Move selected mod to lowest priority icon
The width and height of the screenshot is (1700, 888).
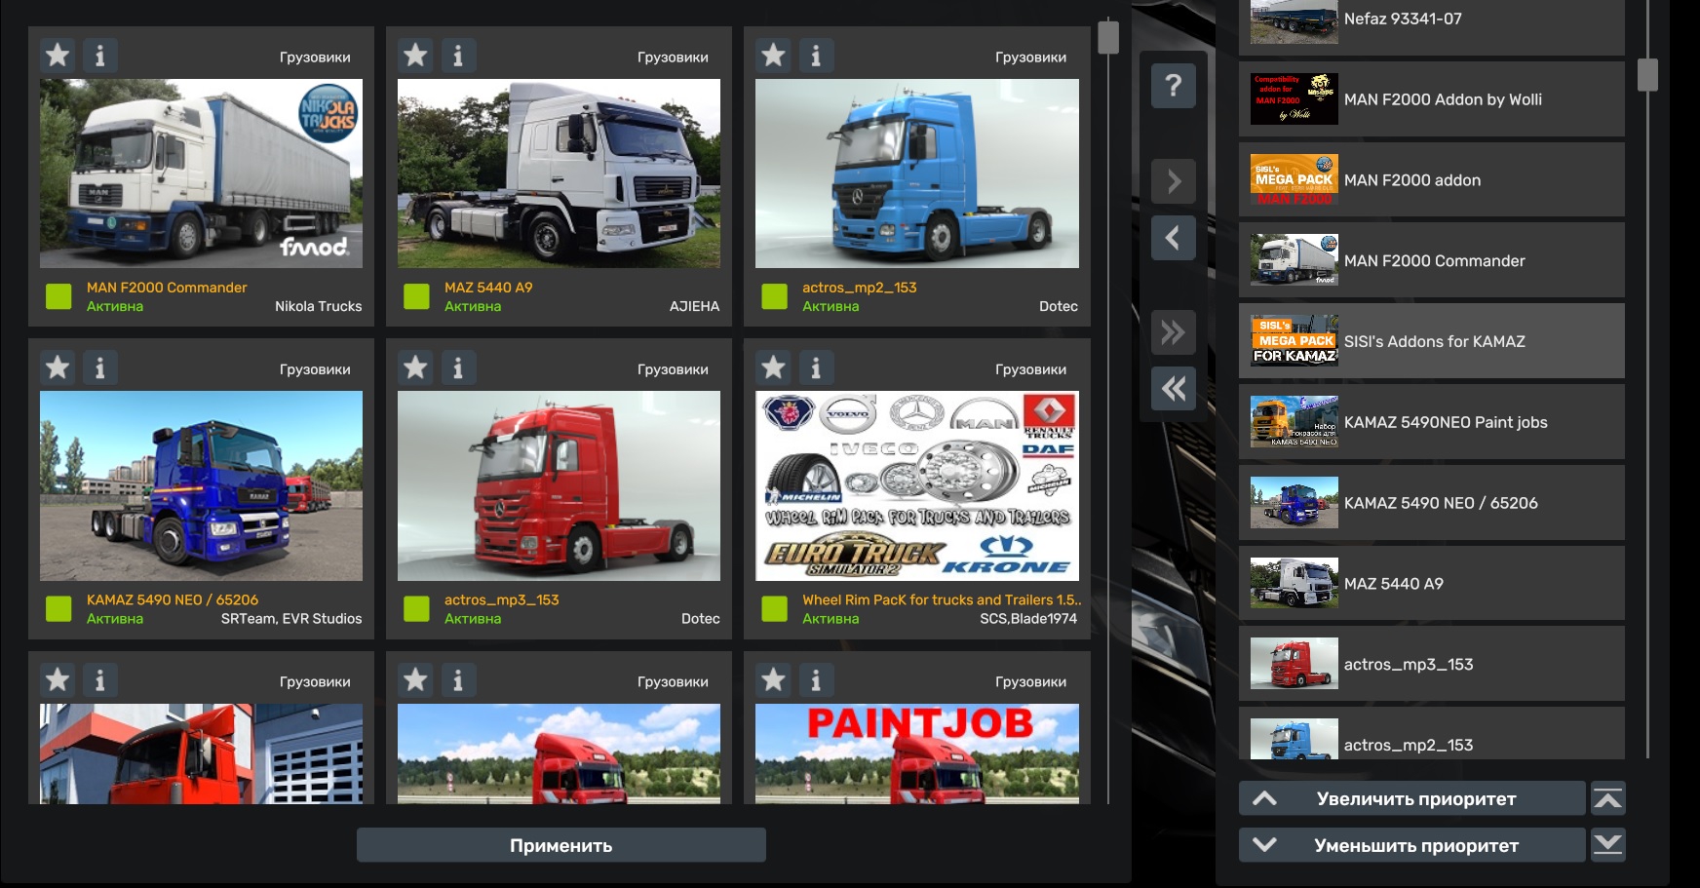1608,845
